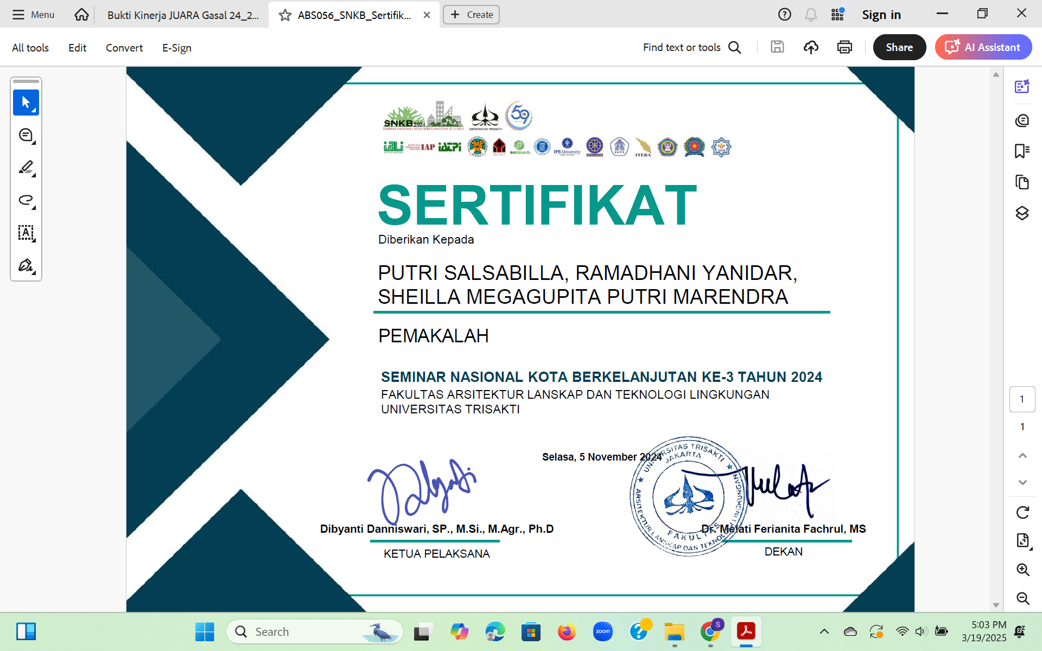Open Google Chrome from taskbar
Viewport: 1042px width, 651px height.
coord(710,632)
